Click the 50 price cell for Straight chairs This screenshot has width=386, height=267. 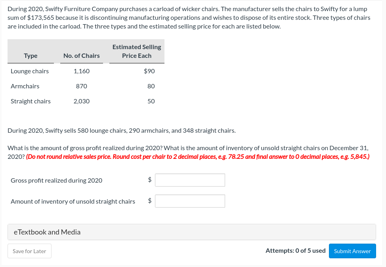[151, 101]
